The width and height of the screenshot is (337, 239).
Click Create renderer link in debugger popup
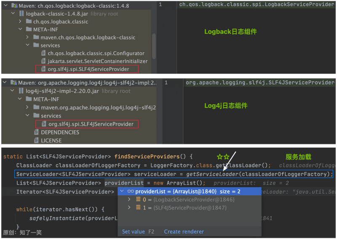[184, 231]
